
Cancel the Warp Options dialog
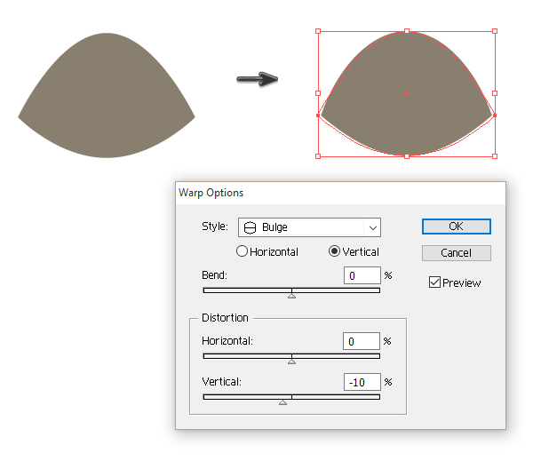[x=456, y=253]
